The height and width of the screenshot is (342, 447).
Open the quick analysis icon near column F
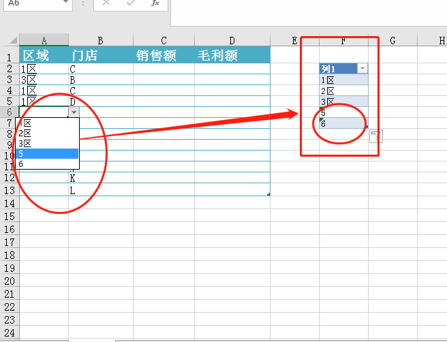point(376,136)
